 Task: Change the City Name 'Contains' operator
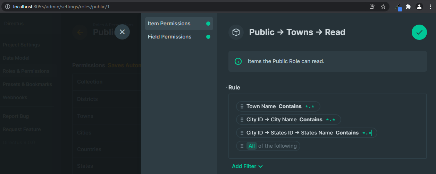[311, 120]
